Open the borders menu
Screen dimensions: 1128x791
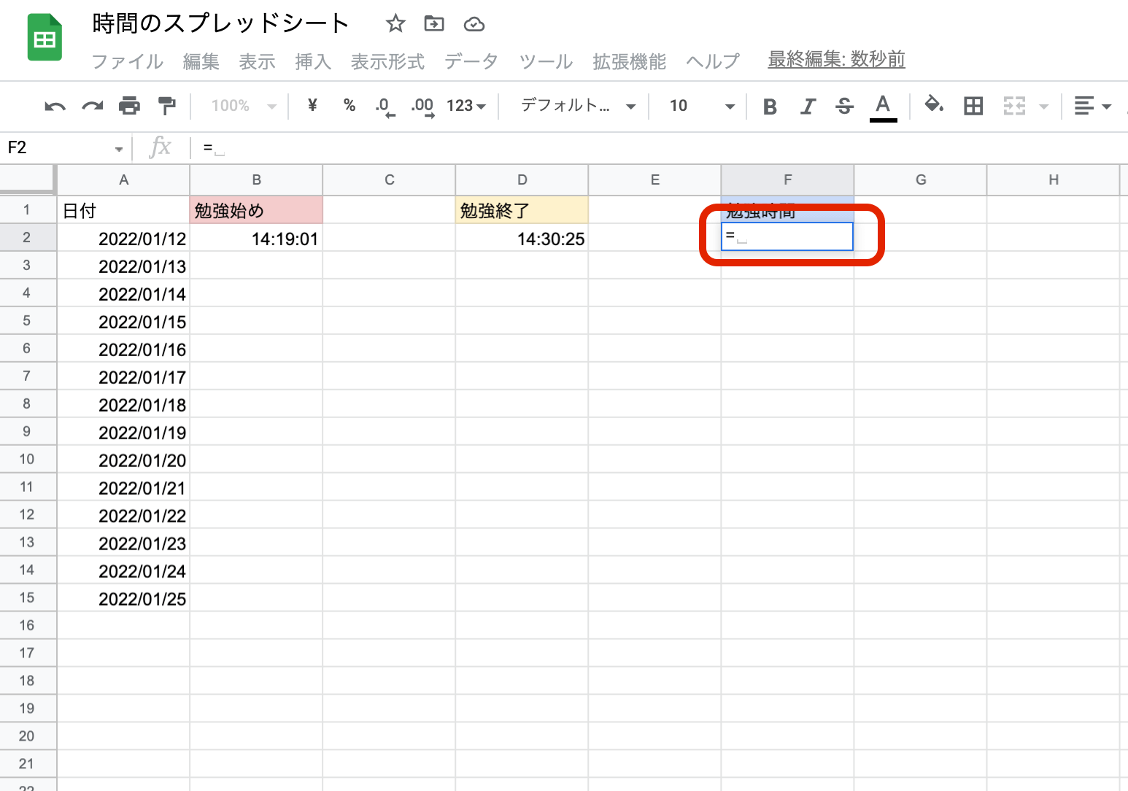coord(973,107)
